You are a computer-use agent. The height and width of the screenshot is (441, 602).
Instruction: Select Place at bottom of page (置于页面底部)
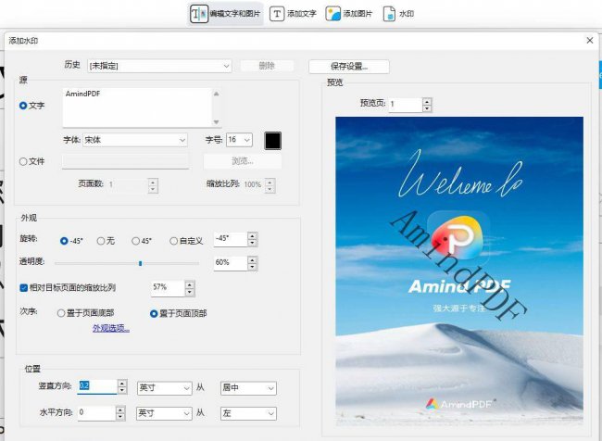coord(60,313)
